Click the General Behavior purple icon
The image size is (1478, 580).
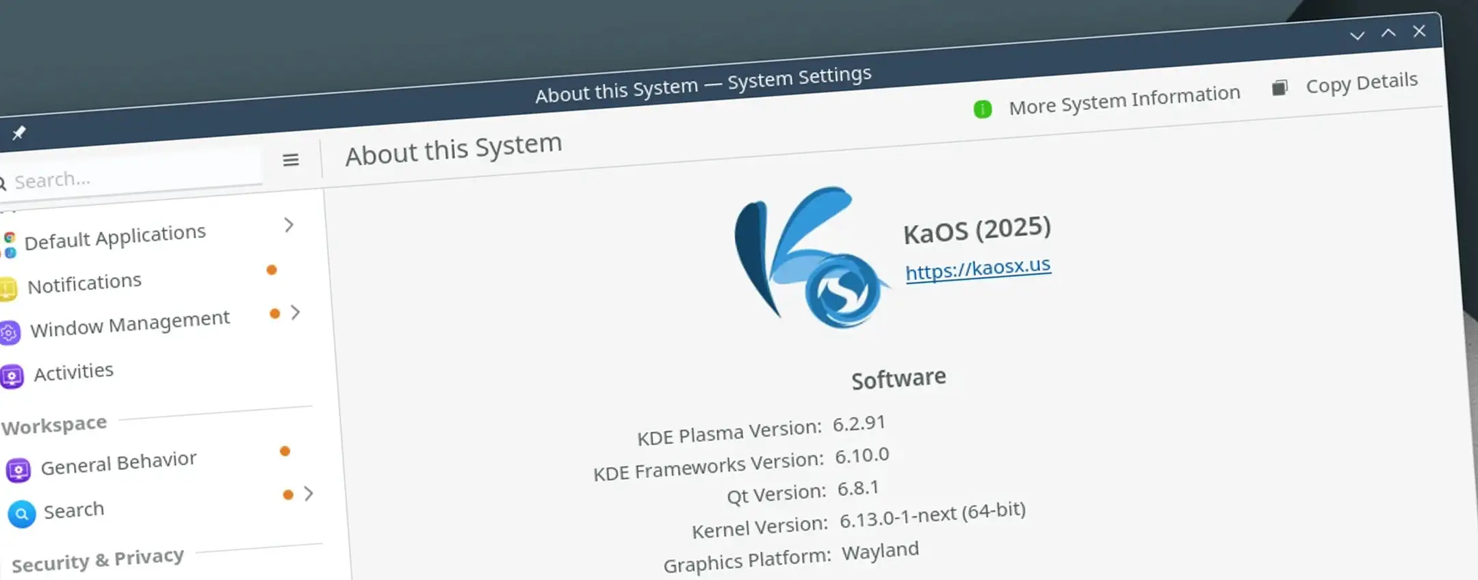coord(18,470)
